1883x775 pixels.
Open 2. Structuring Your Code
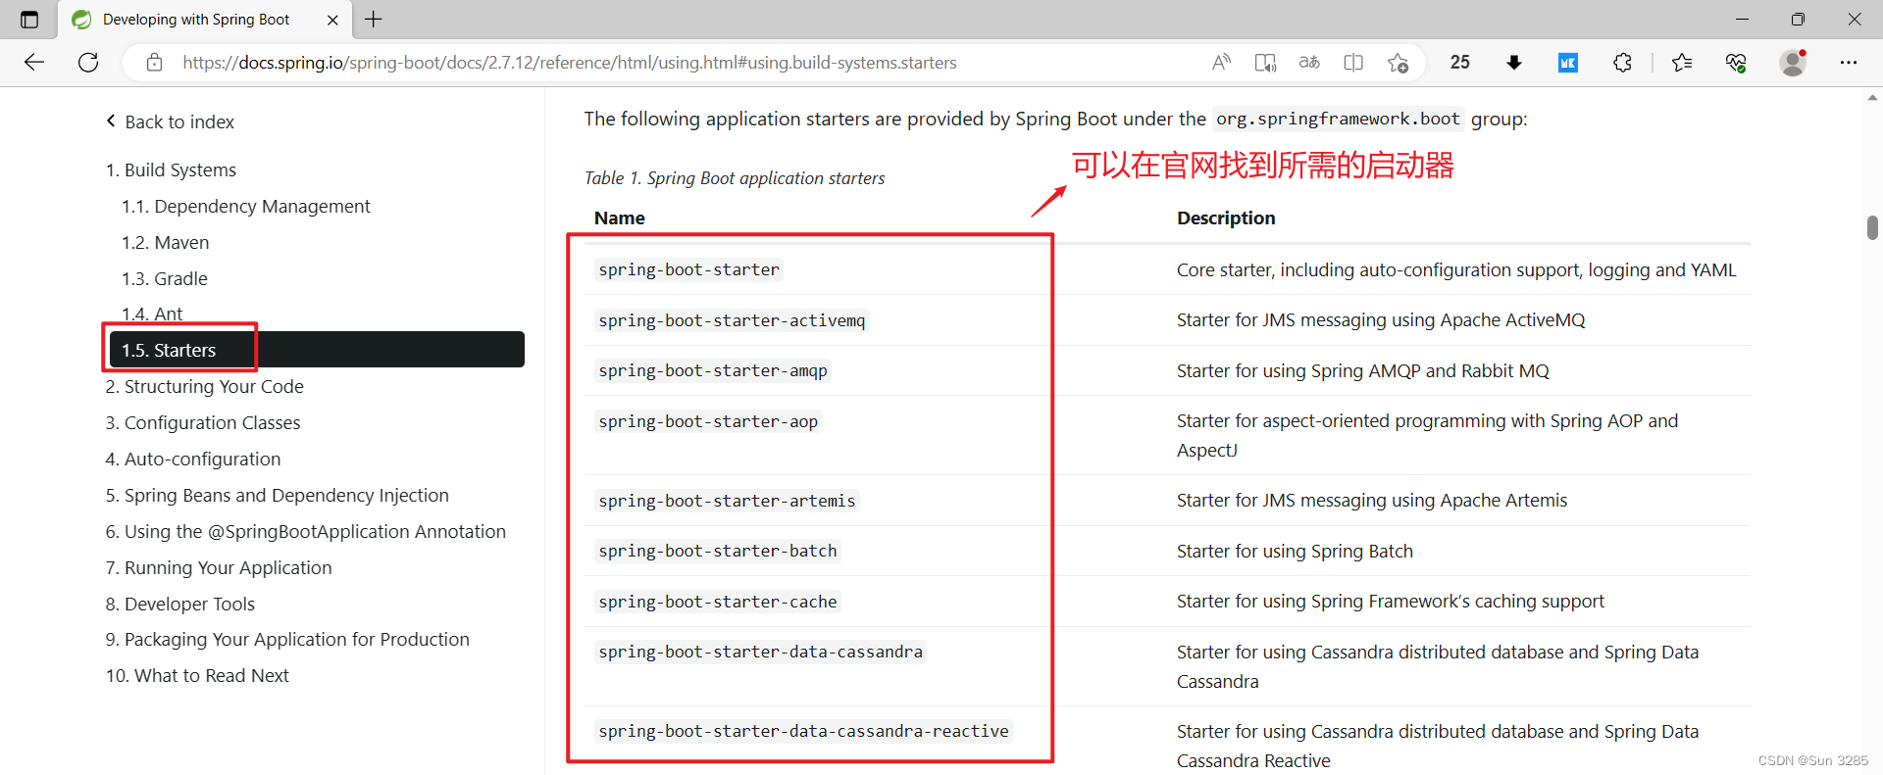(204, 386)
